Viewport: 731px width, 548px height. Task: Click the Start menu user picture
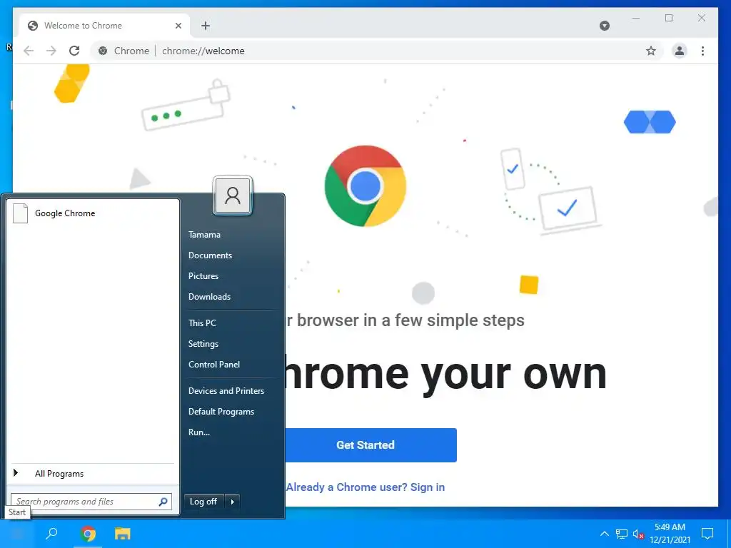point(233,196)
